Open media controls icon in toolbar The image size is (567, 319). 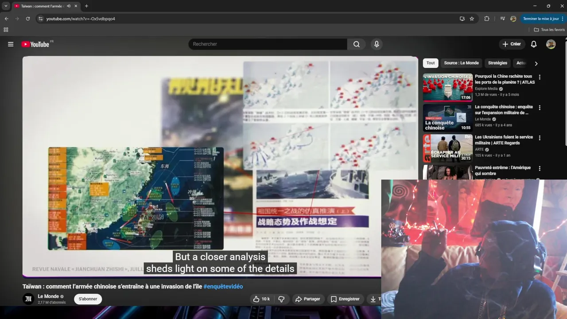pos(502,19)
